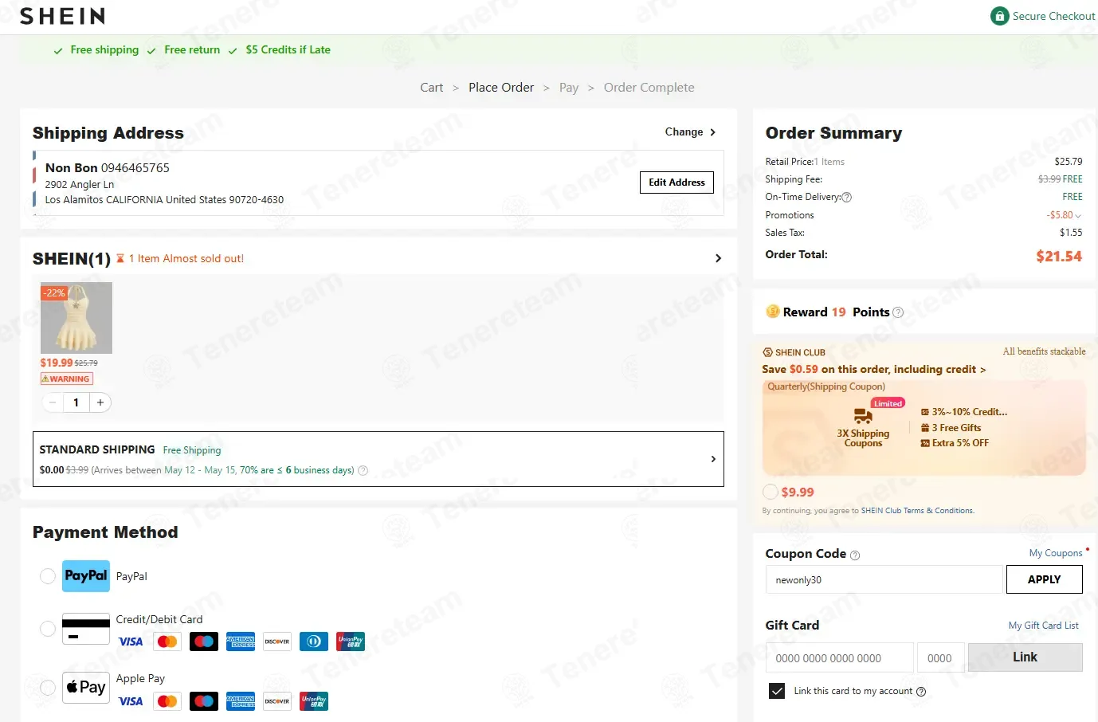Click the Apple Pay logo icon
This screenshot has height=722, width=1098.
pos(86,687)
